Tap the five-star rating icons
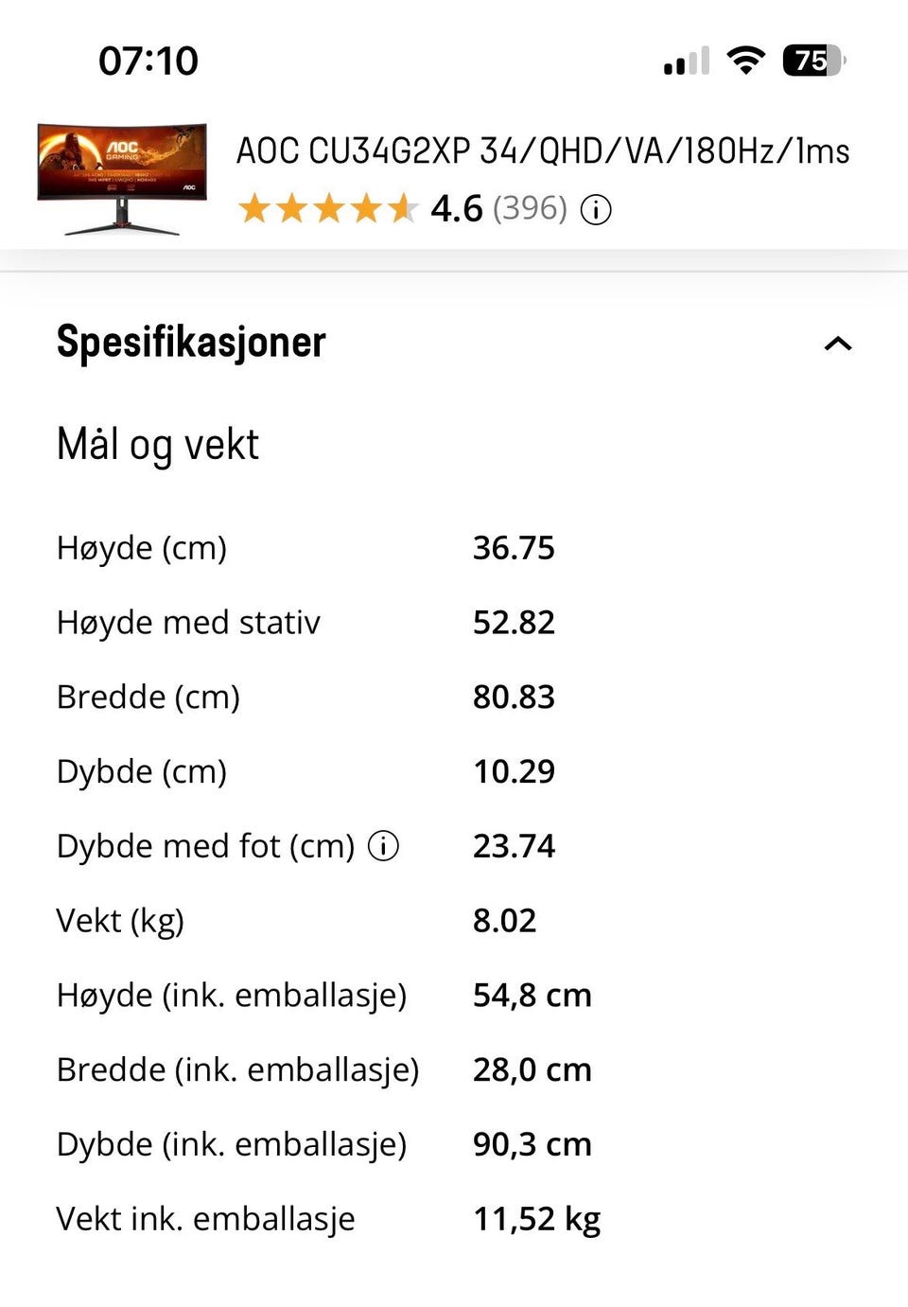Viewport: 908px width, 1307px height. tap(327, 208)
